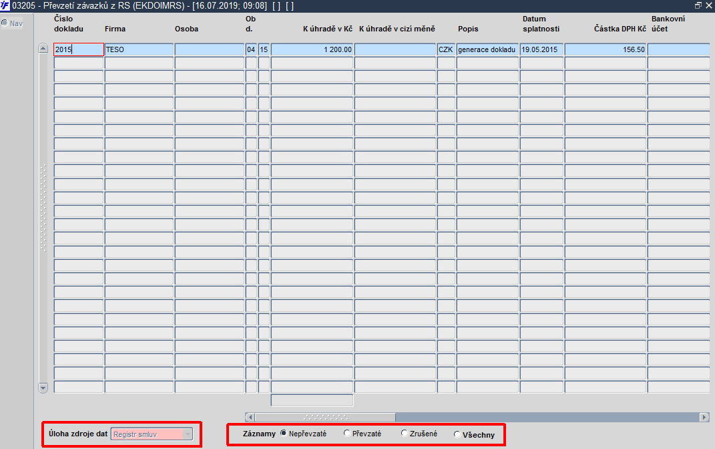Click the Úloha zdroje dat label
The image size is (715, 449).
[78, 434]
